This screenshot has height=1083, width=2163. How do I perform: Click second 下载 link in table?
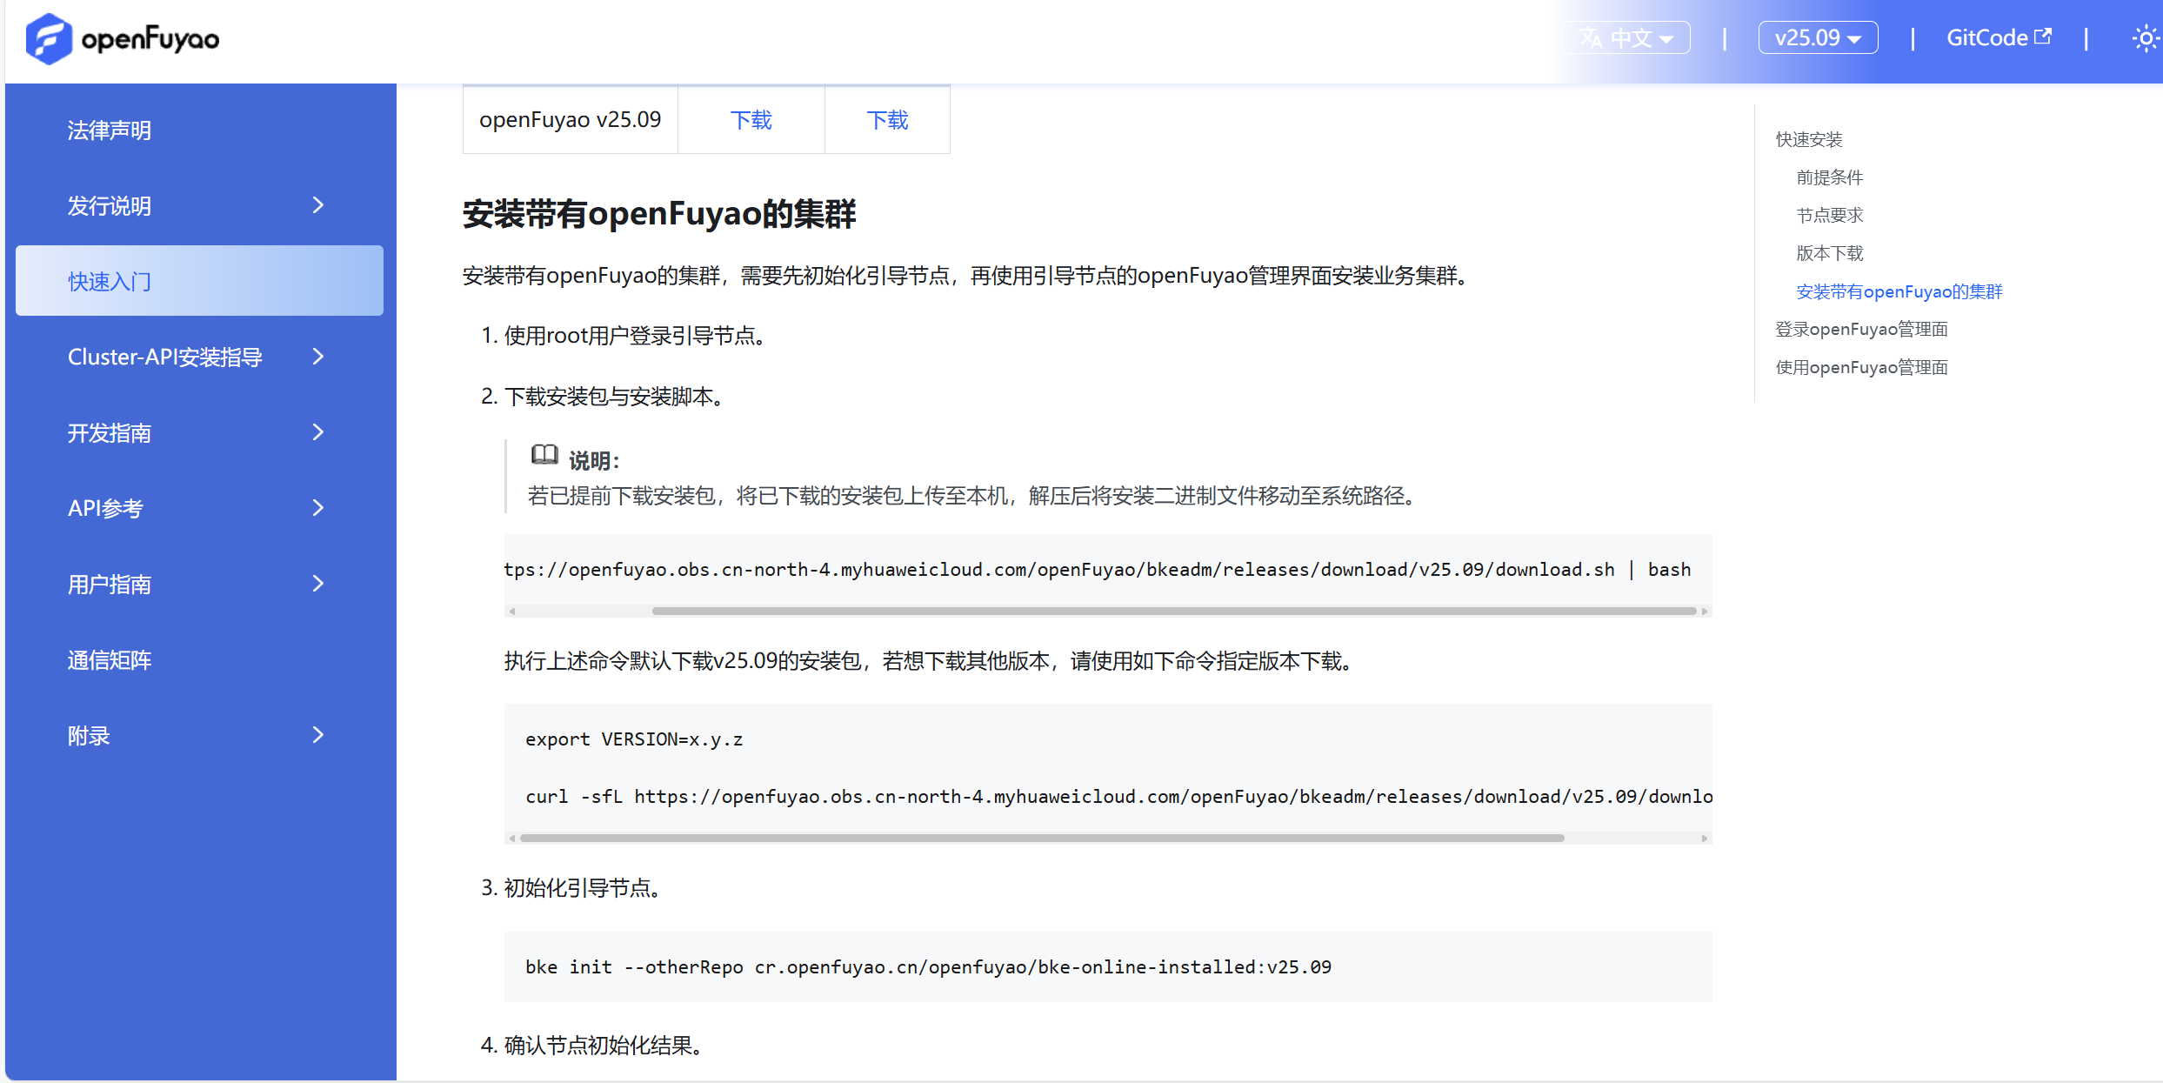coord(887,120)
